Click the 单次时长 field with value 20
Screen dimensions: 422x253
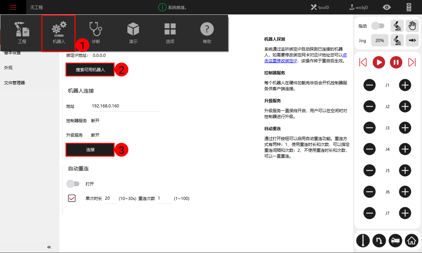(110, 198)
